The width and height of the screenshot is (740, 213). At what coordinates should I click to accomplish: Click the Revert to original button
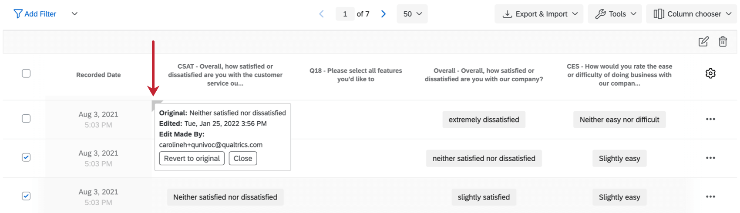pos(192,158)
